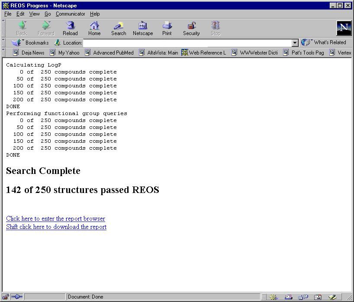Collapse the navigation toolbar grip handle
Screen dimensions: 354x302
[x=3, y=29]
